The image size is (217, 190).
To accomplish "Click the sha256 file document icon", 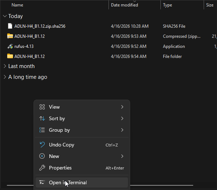I will [10, 26].
